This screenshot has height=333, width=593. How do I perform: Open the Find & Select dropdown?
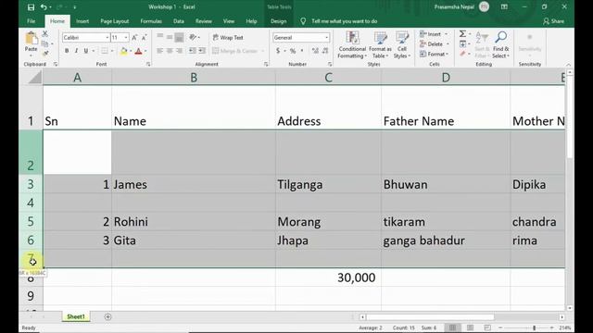(x=500, y=45)
